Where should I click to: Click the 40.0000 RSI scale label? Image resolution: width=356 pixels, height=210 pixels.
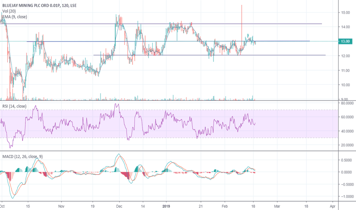point(347,131)
